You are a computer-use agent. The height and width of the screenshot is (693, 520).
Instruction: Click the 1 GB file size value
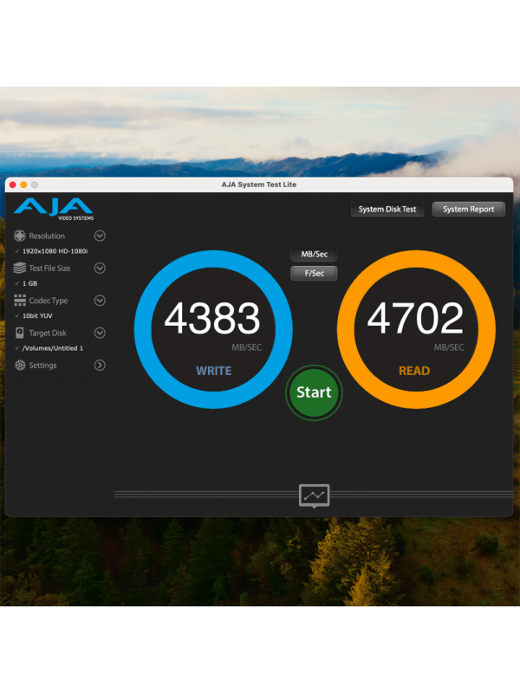pos(29,283)
